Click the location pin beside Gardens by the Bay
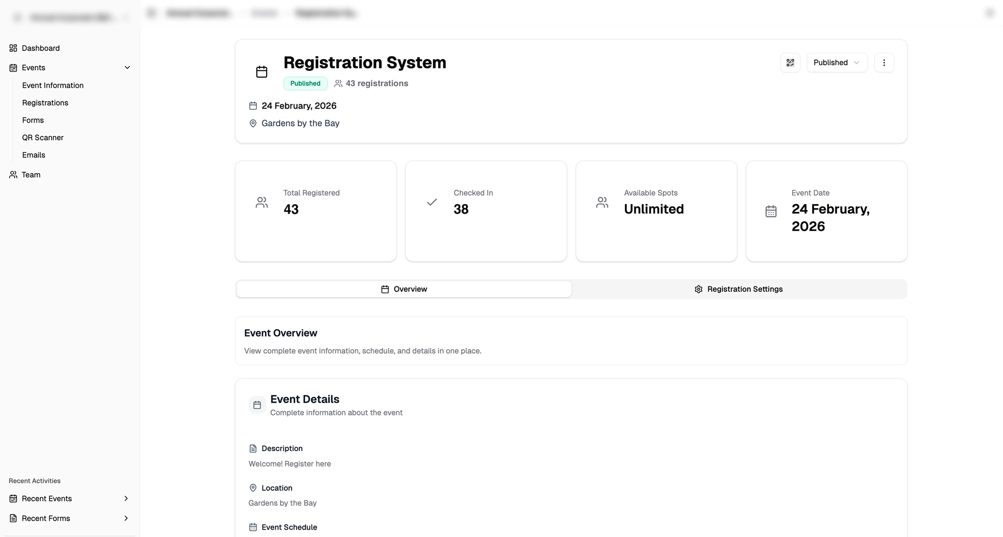Image resolution: width=1003 pixels, height=537 pixels. pyautogui.click(x=253, y=123)
